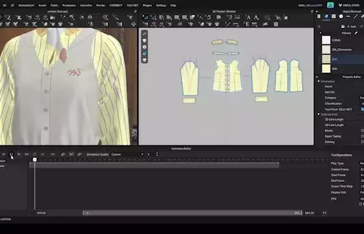Open the Buttonhole tab in Object Browser

348,16
